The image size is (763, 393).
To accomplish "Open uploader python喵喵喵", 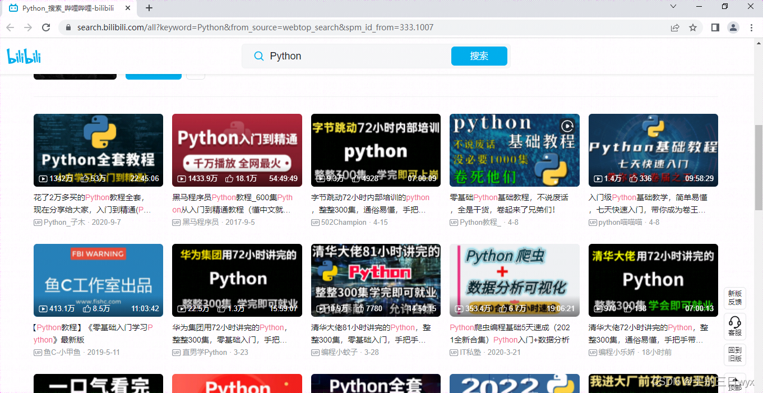I will [621, 223].
